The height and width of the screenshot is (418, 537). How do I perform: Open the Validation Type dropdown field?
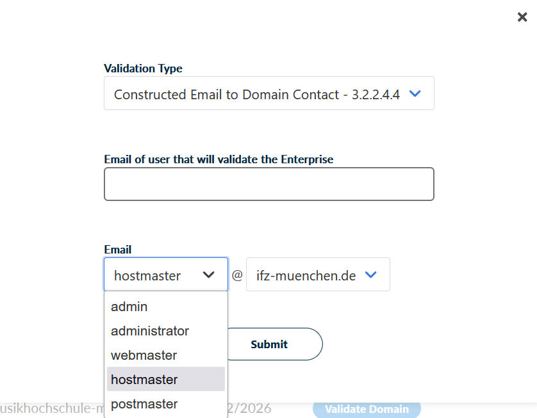[256, 94]
